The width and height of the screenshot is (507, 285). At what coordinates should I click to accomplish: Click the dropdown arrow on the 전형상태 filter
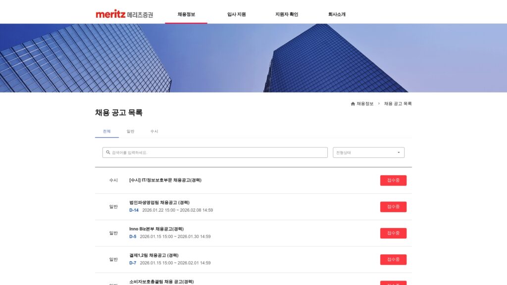[x=398, y=152]
